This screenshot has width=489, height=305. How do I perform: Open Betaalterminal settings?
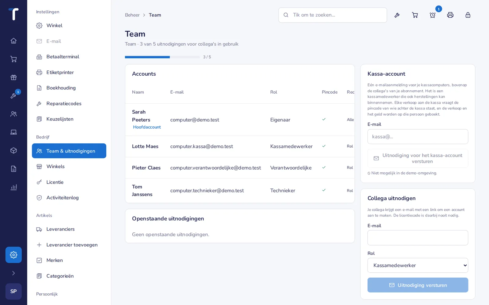69,57
